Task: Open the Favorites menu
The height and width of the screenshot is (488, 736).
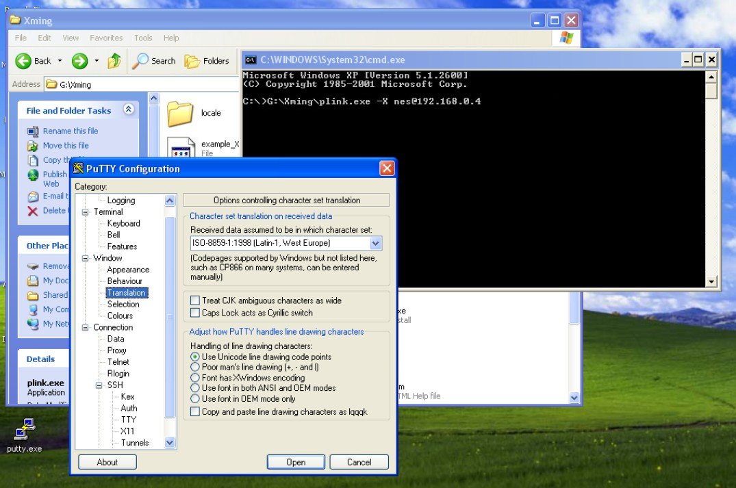Action: coord(106,38)
